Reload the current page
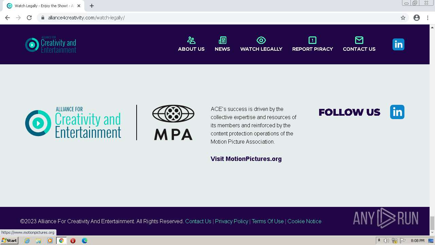Viewport: 435px width, 245px height. 29,18
